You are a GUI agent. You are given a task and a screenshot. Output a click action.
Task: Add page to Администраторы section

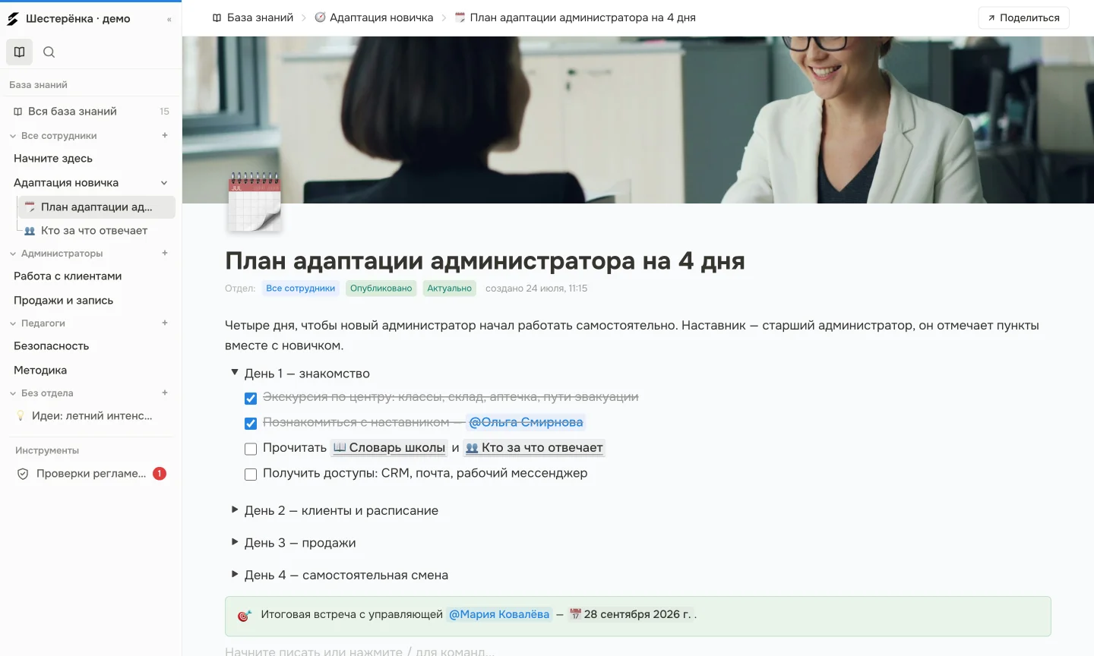[165, 253]
